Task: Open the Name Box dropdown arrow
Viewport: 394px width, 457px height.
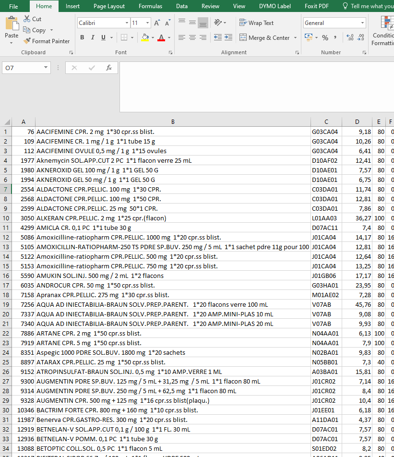Action: point(46,68)
